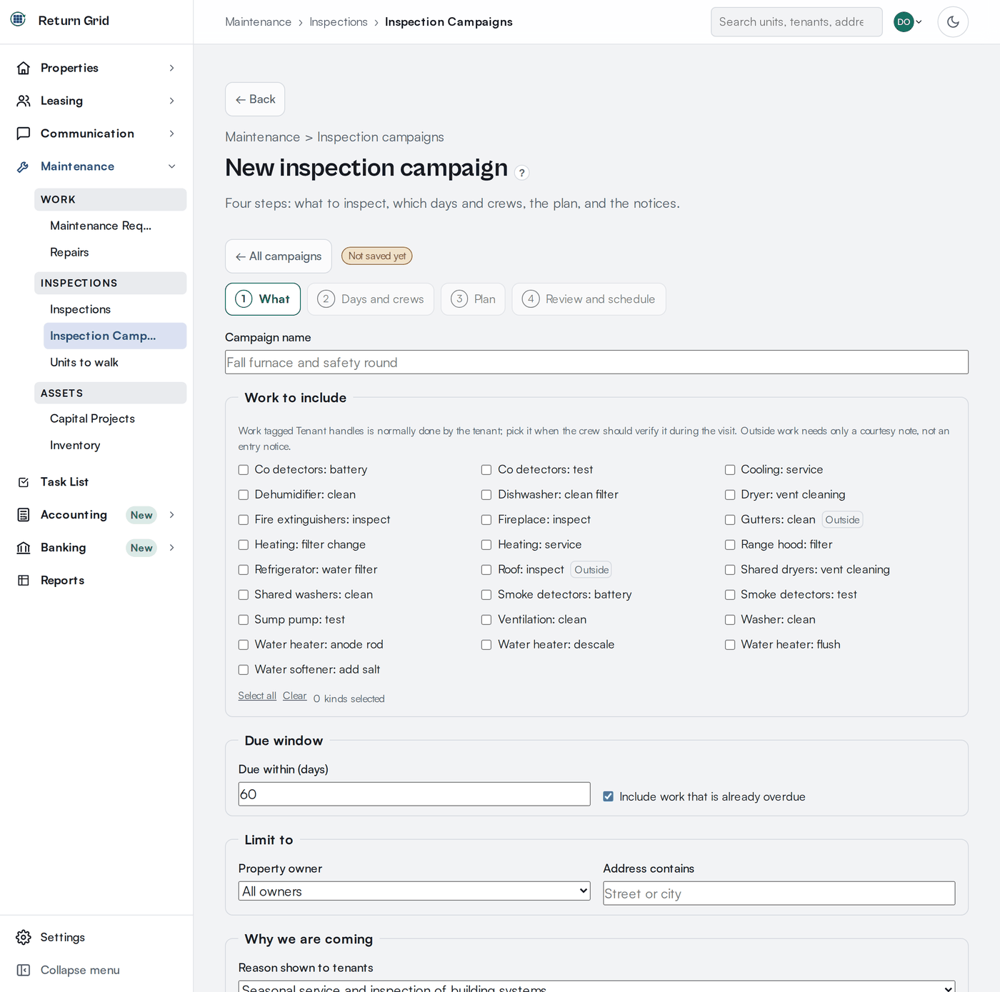Check Water softener: add salt
Viewport: 1000px width, 992px height.
tap(244, 670)
